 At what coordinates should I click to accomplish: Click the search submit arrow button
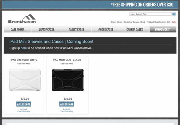[174, 14]
